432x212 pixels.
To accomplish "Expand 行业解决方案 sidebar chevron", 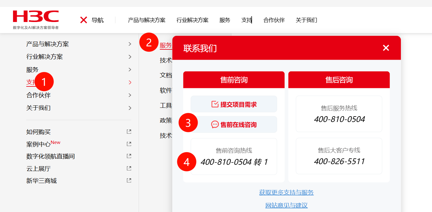I will click(x=130, y=57).
